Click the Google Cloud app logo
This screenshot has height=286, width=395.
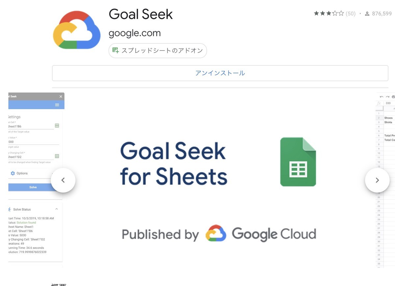coord(77,30)
